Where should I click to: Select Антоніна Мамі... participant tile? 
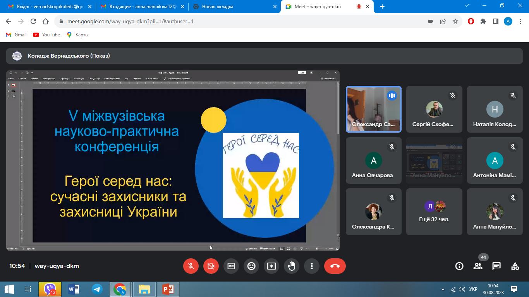coord(495,160)
